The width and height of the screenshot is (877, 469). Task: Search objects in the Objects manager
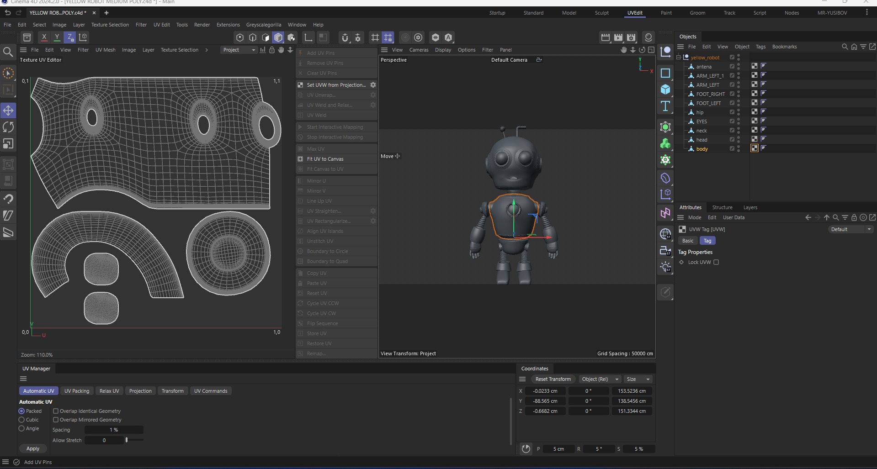point(845,47)
